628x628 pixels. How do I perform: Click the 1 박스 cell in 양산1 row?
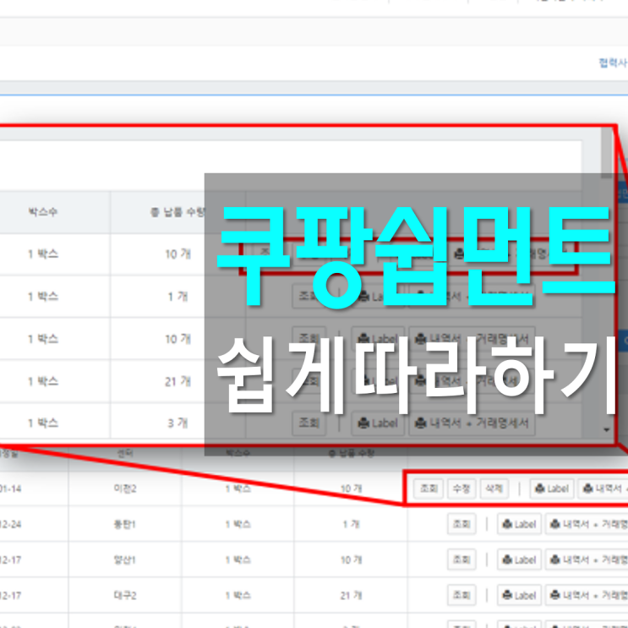[238, 560]
